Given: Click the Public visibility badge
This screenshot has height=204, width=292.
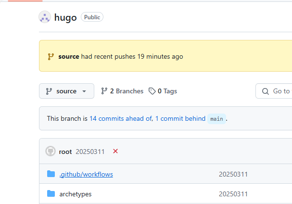Looking at the screenshot, I should click(92, 17).
